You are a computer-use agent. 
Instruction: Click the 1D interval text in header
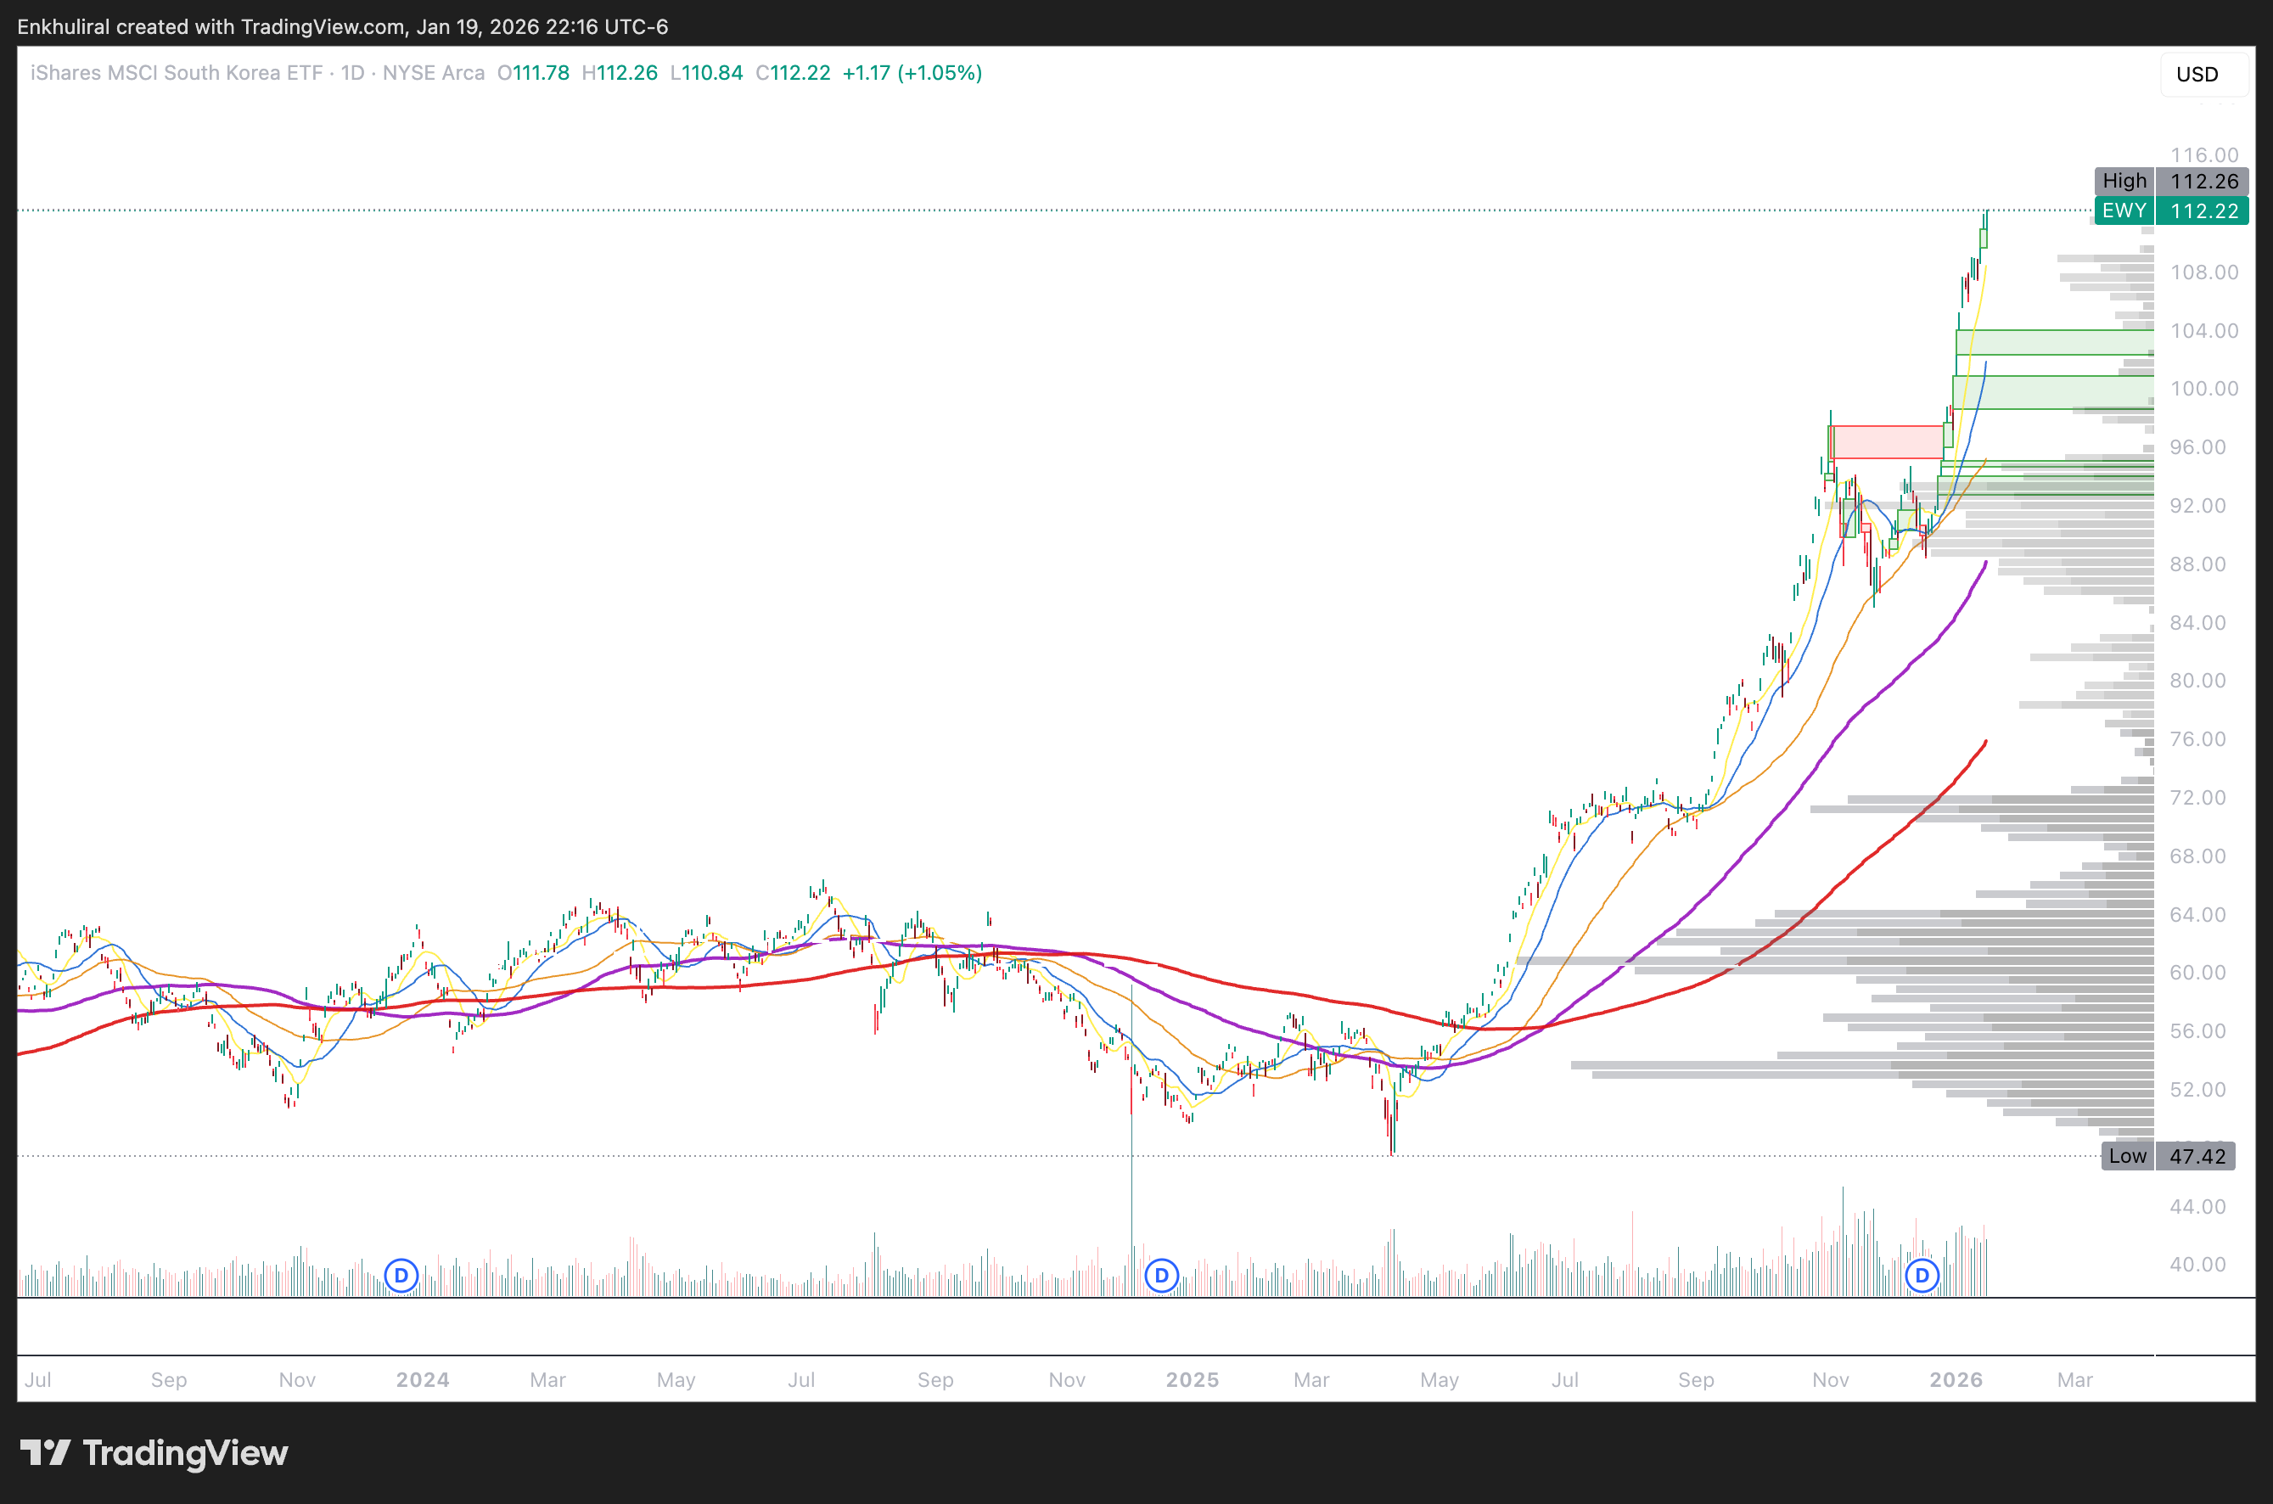coord(353,73)
